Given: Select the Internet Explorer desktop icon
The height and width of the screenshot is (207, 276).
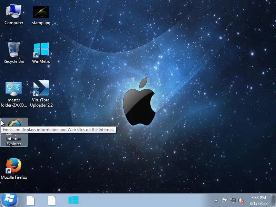Looking at the screenshot, I should (x=14, y=132).
